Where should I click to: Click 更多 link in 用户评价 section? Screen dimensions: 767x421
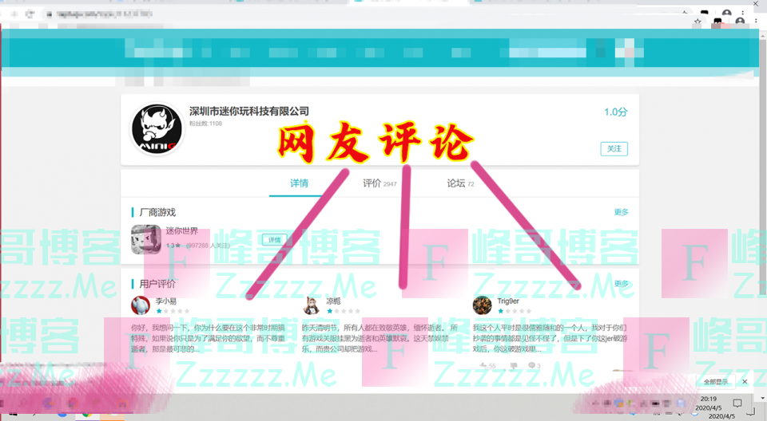pos(622,284)
